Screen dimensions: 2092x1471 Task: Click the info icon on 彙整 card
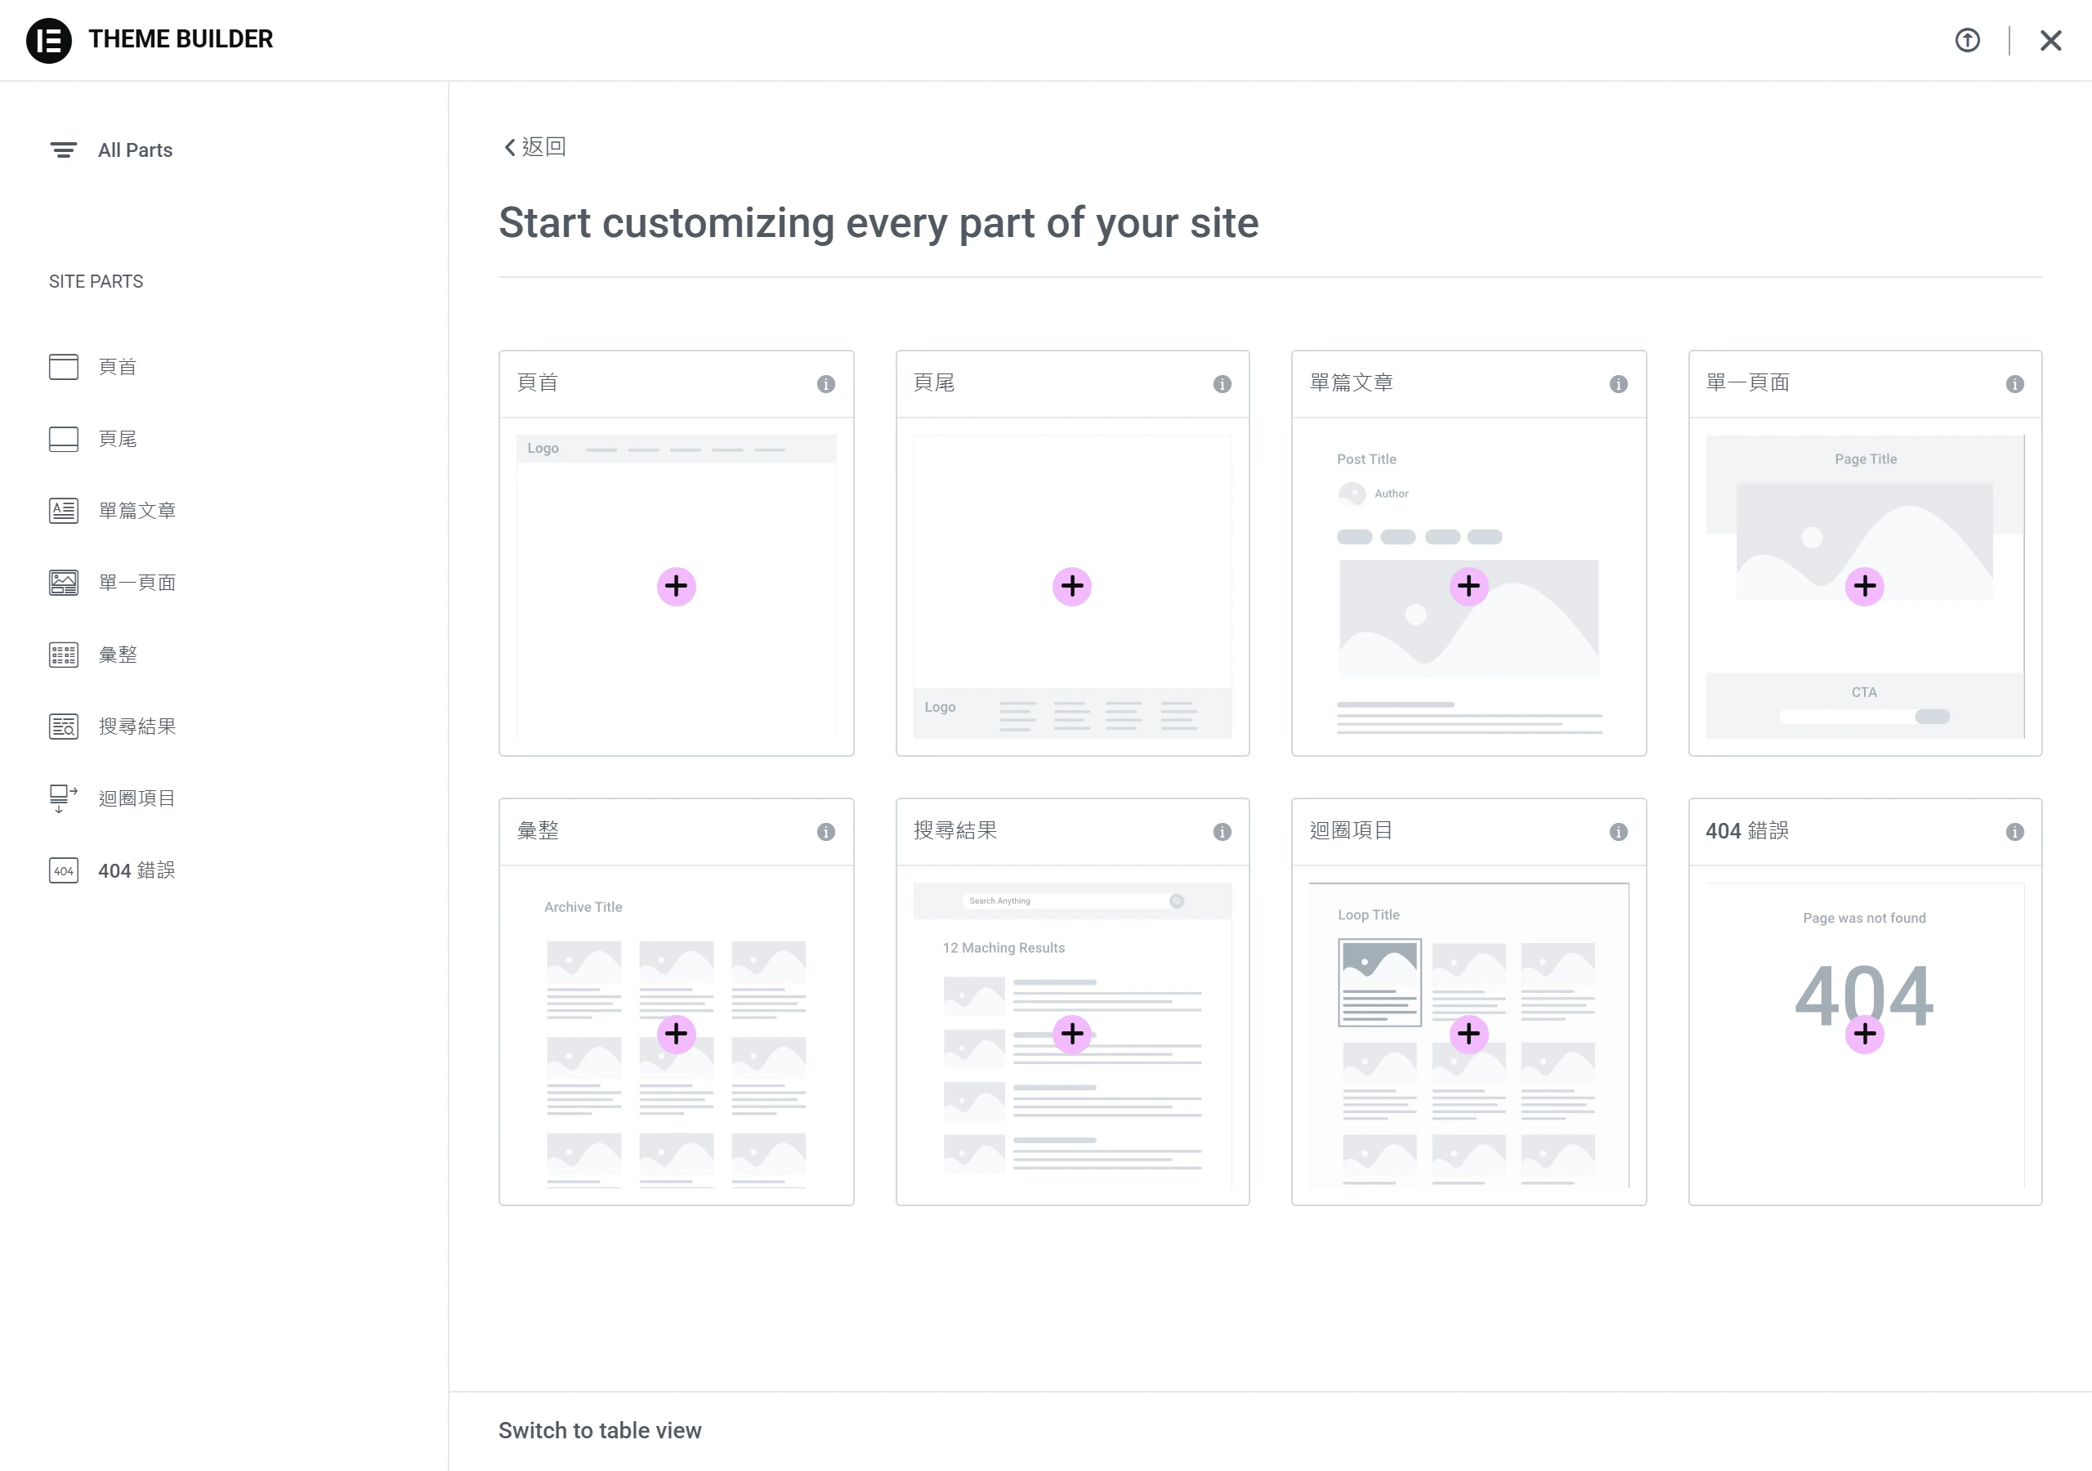pyautogui.click(x=825, y=831)
